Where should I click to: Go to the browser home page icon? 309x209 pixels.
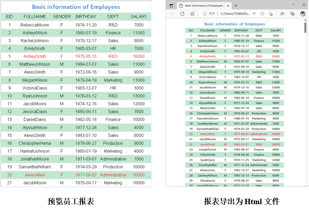(x=192, y=14)
